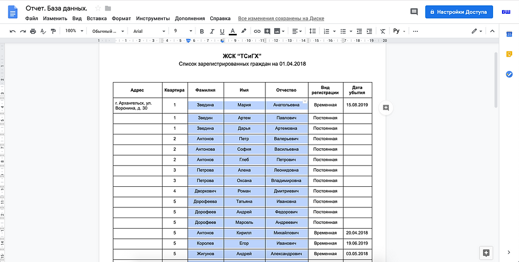Click the "Анатольевна" table cell

point(287,105)
